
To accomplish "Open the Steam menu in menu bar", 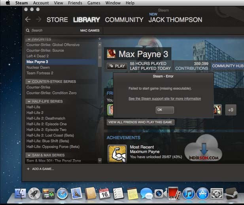I will click(x=21, y=3).
